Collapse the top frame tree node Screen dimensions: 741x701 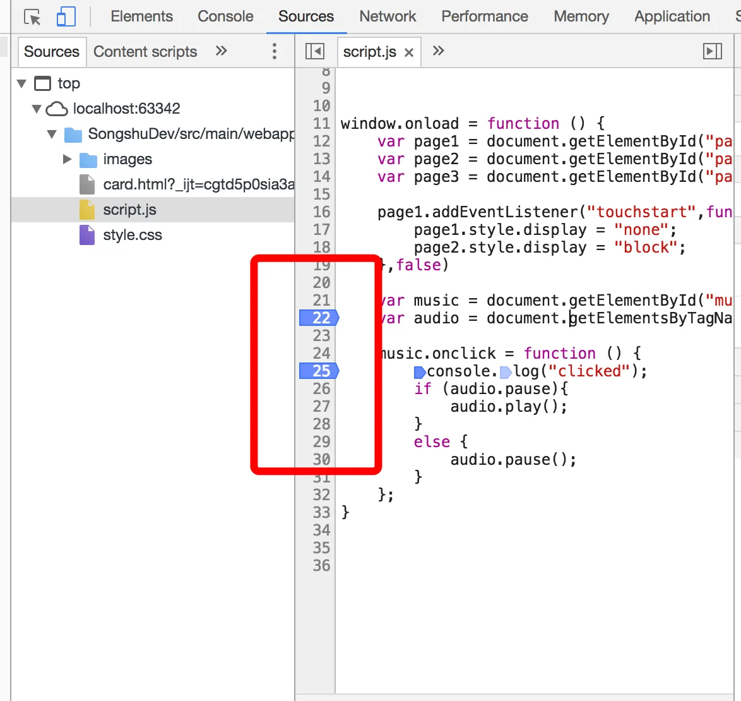(x=22, y=83)
